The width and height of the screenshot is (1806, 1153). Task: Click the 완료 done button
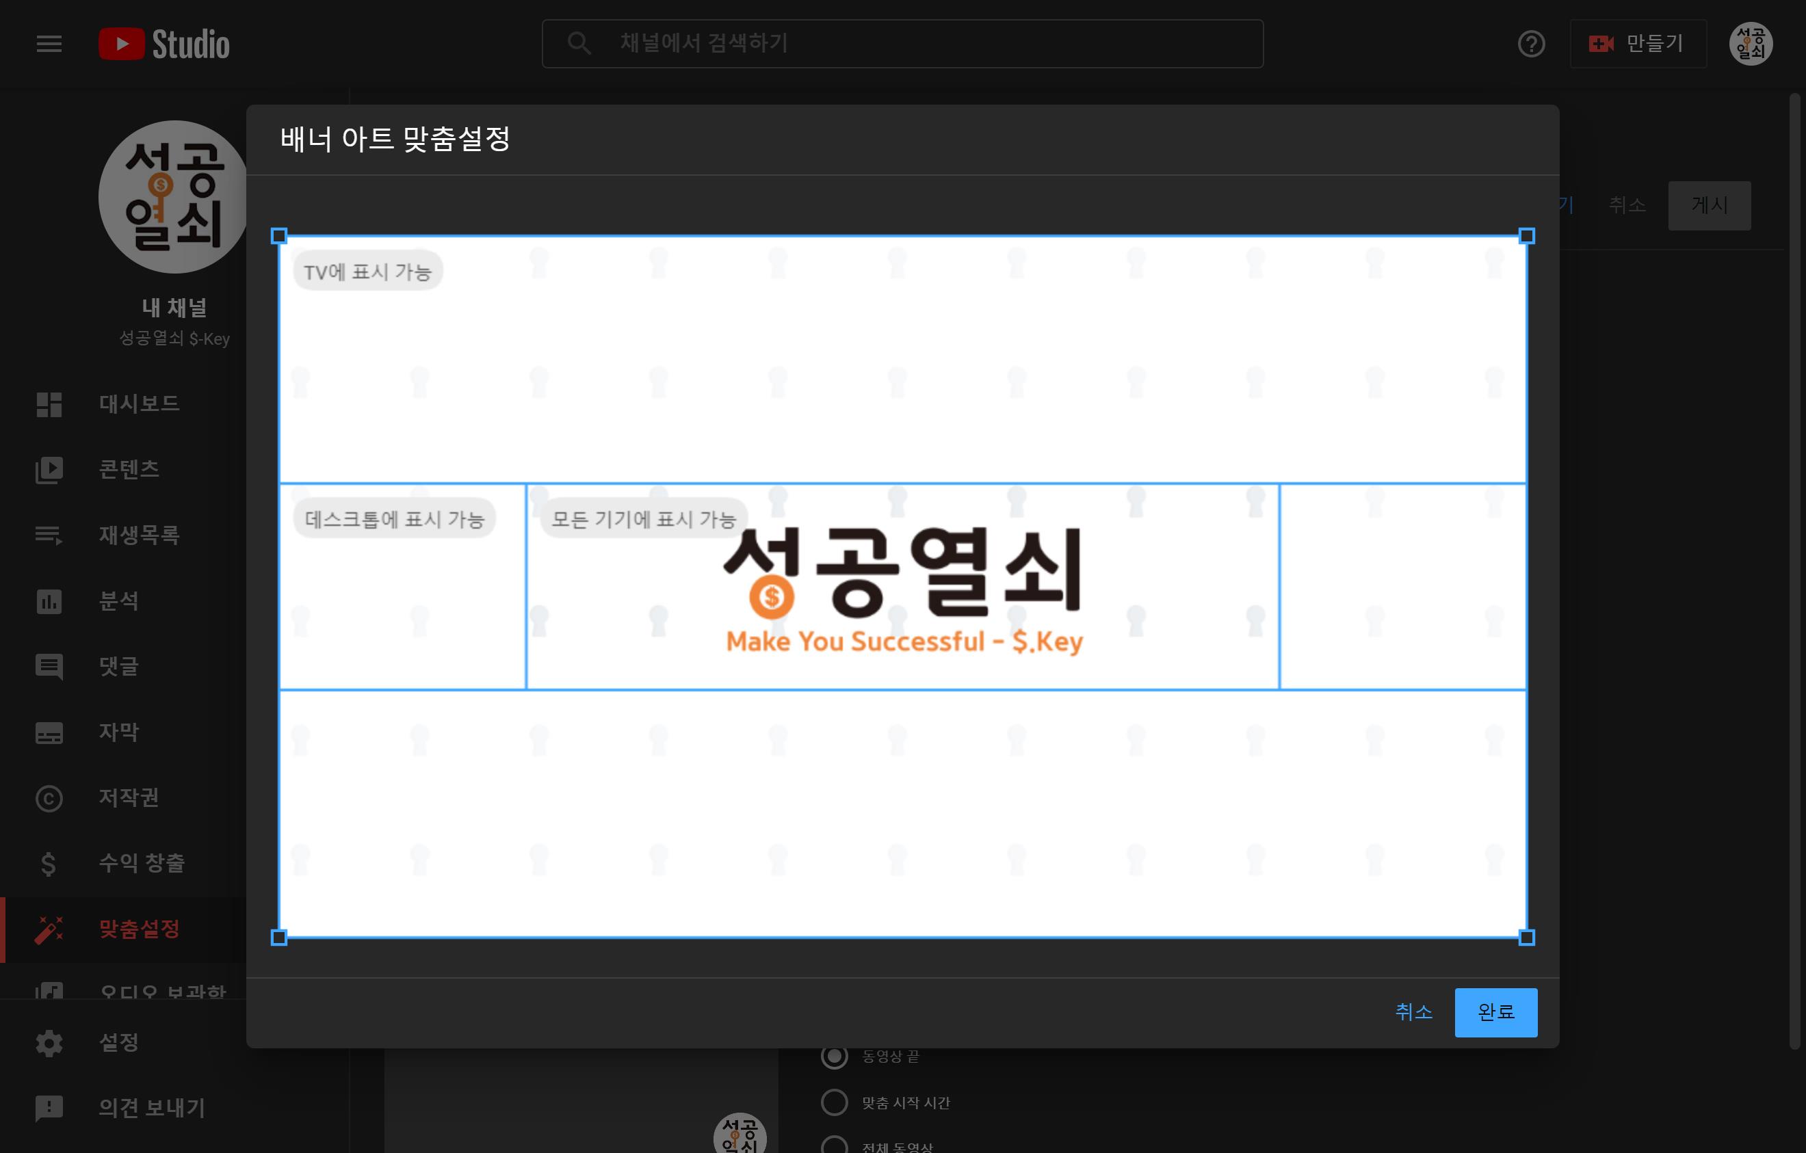pyautogui.click(x=1495, y=1013)
